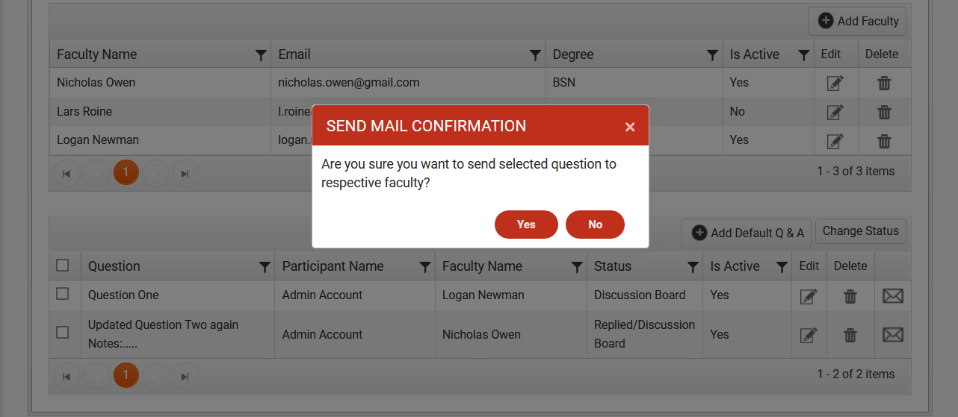Confirm sending mail with Yes

[x=526, y=225]
